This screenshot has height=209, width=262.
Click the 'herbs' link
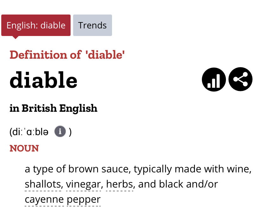(x=119, y=184)
